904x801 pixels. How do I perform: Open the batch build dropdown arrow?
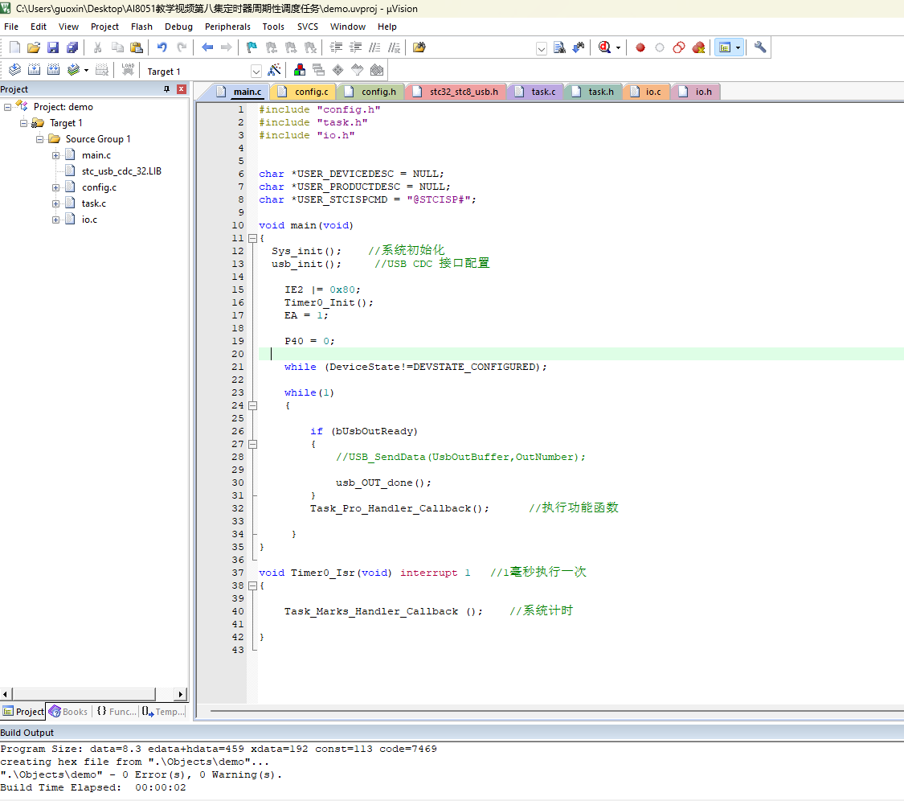coord(86,70)
